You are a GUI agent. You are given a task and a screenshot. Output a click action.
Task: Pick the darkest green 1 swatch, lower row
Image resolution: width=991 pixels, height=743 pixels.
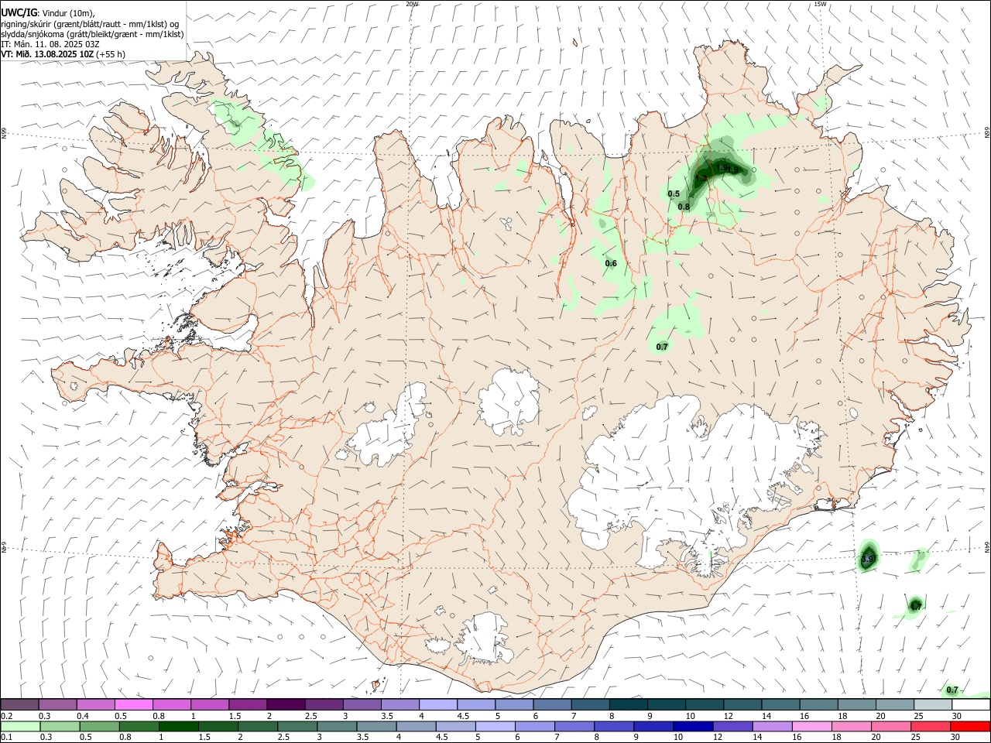pyautogui.click(x=178, y=726)
